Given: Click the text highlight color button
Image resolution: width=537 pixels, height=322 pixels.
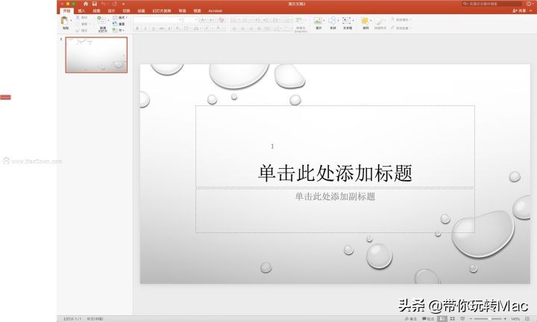Looking at the screenshot, I should point(207,28).
